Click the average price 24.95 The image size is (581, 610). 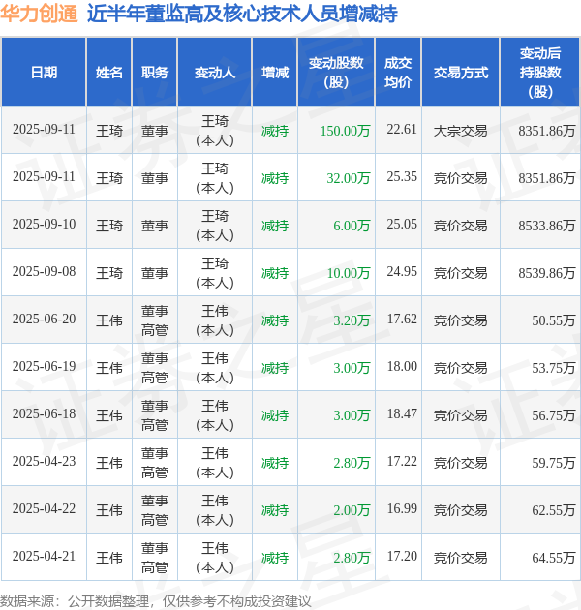(402, 271)
